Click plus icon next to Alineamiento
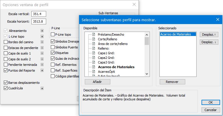Viewport: 223px width, 116px height. [42, 31]
